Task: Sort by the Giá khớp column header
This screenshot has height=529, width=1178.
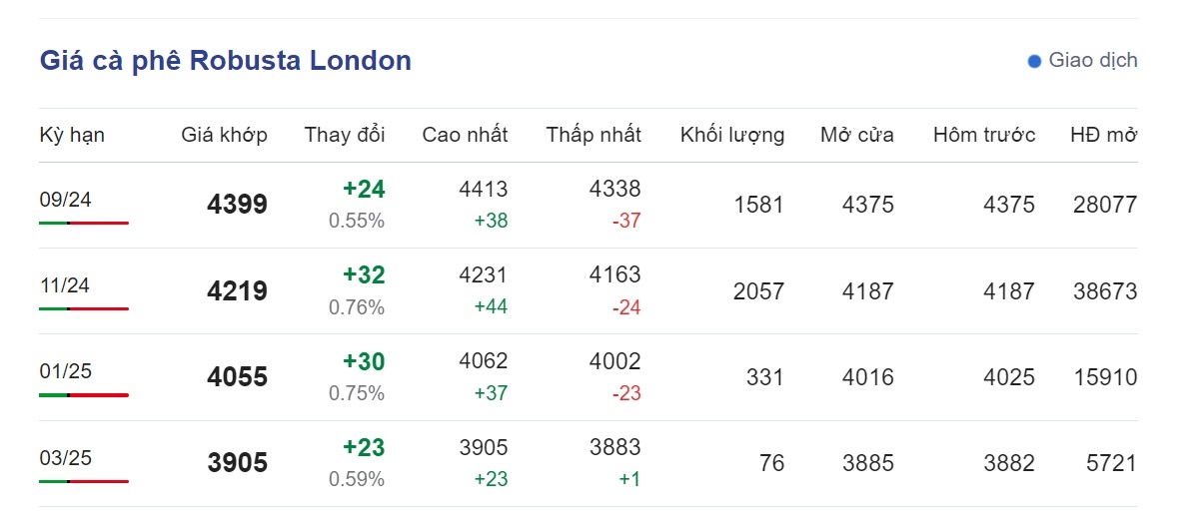Action: [224, 135]
